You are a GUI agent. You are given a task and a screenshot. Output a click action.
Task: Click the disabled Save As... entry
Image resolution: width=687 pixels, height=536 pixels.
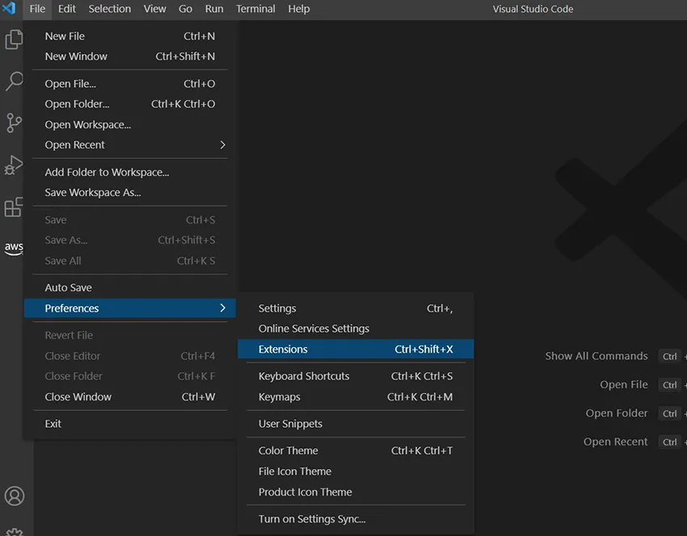tap(130, 241)
